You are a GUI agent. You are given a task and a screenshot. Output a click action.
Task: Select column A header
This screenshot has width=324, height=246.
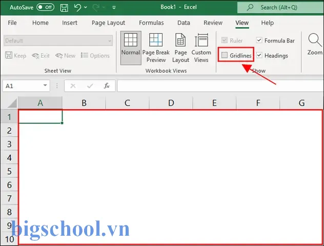[40, 103]
